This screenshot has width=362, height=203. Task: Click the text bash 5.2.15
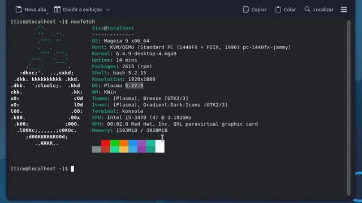[x=130, y=73]
